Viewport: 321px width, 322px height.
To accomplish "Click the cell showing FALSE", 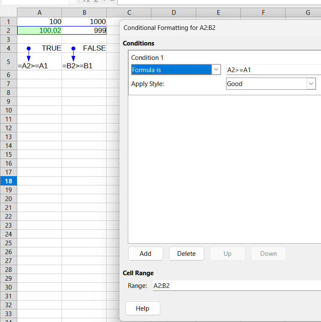I will (84, 48).
